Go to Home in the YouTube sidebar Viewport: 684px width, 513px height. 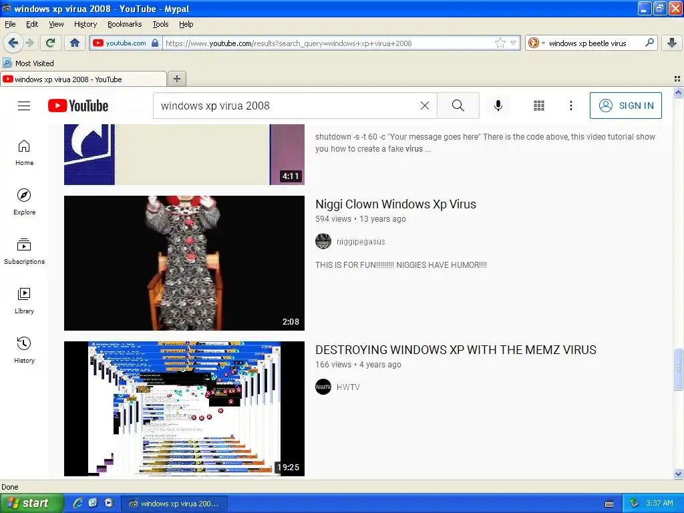coord(25,153)
